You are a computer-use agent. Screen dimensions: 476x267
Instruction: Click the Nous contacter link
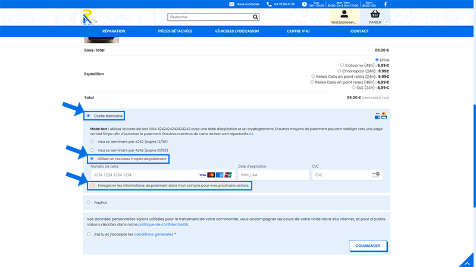point(248,4)
